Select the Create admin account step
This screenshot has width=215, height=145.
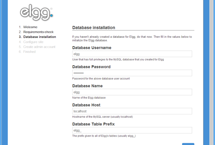tap(39, 47)
